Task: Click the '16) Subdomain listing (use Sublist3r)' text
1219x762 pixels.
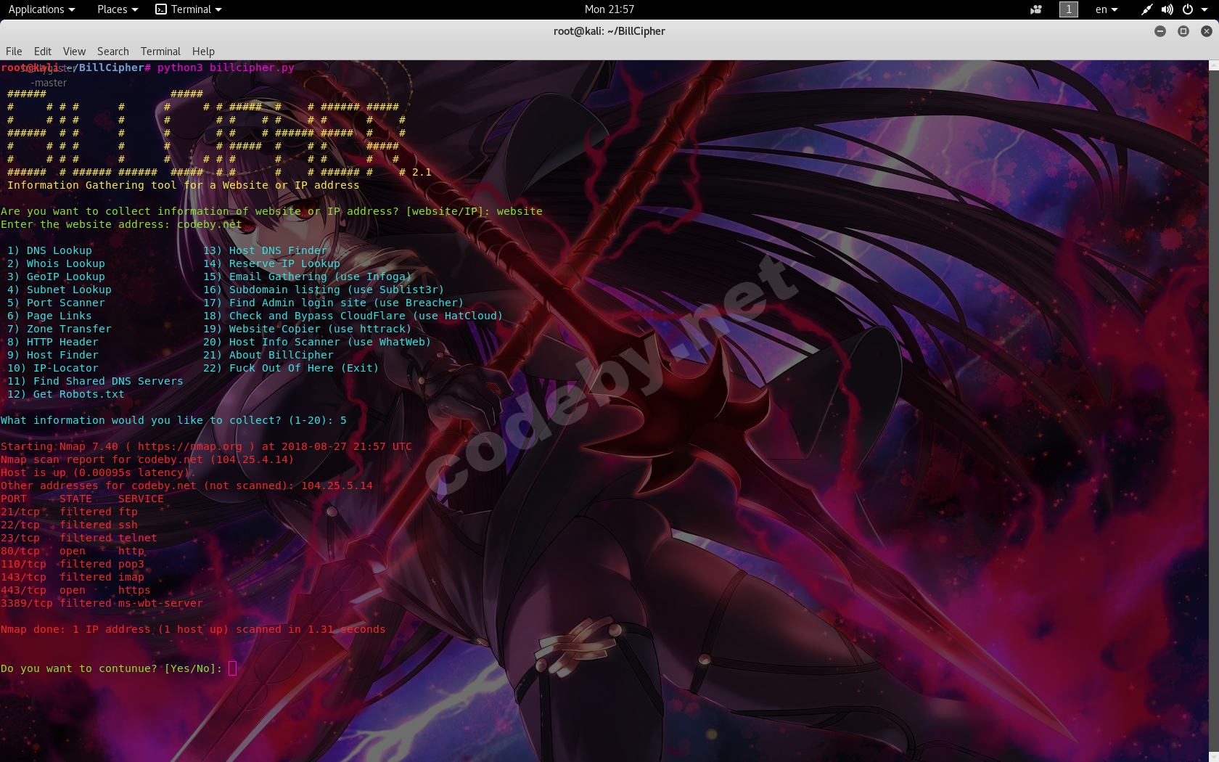Action: tap(324, 290)
